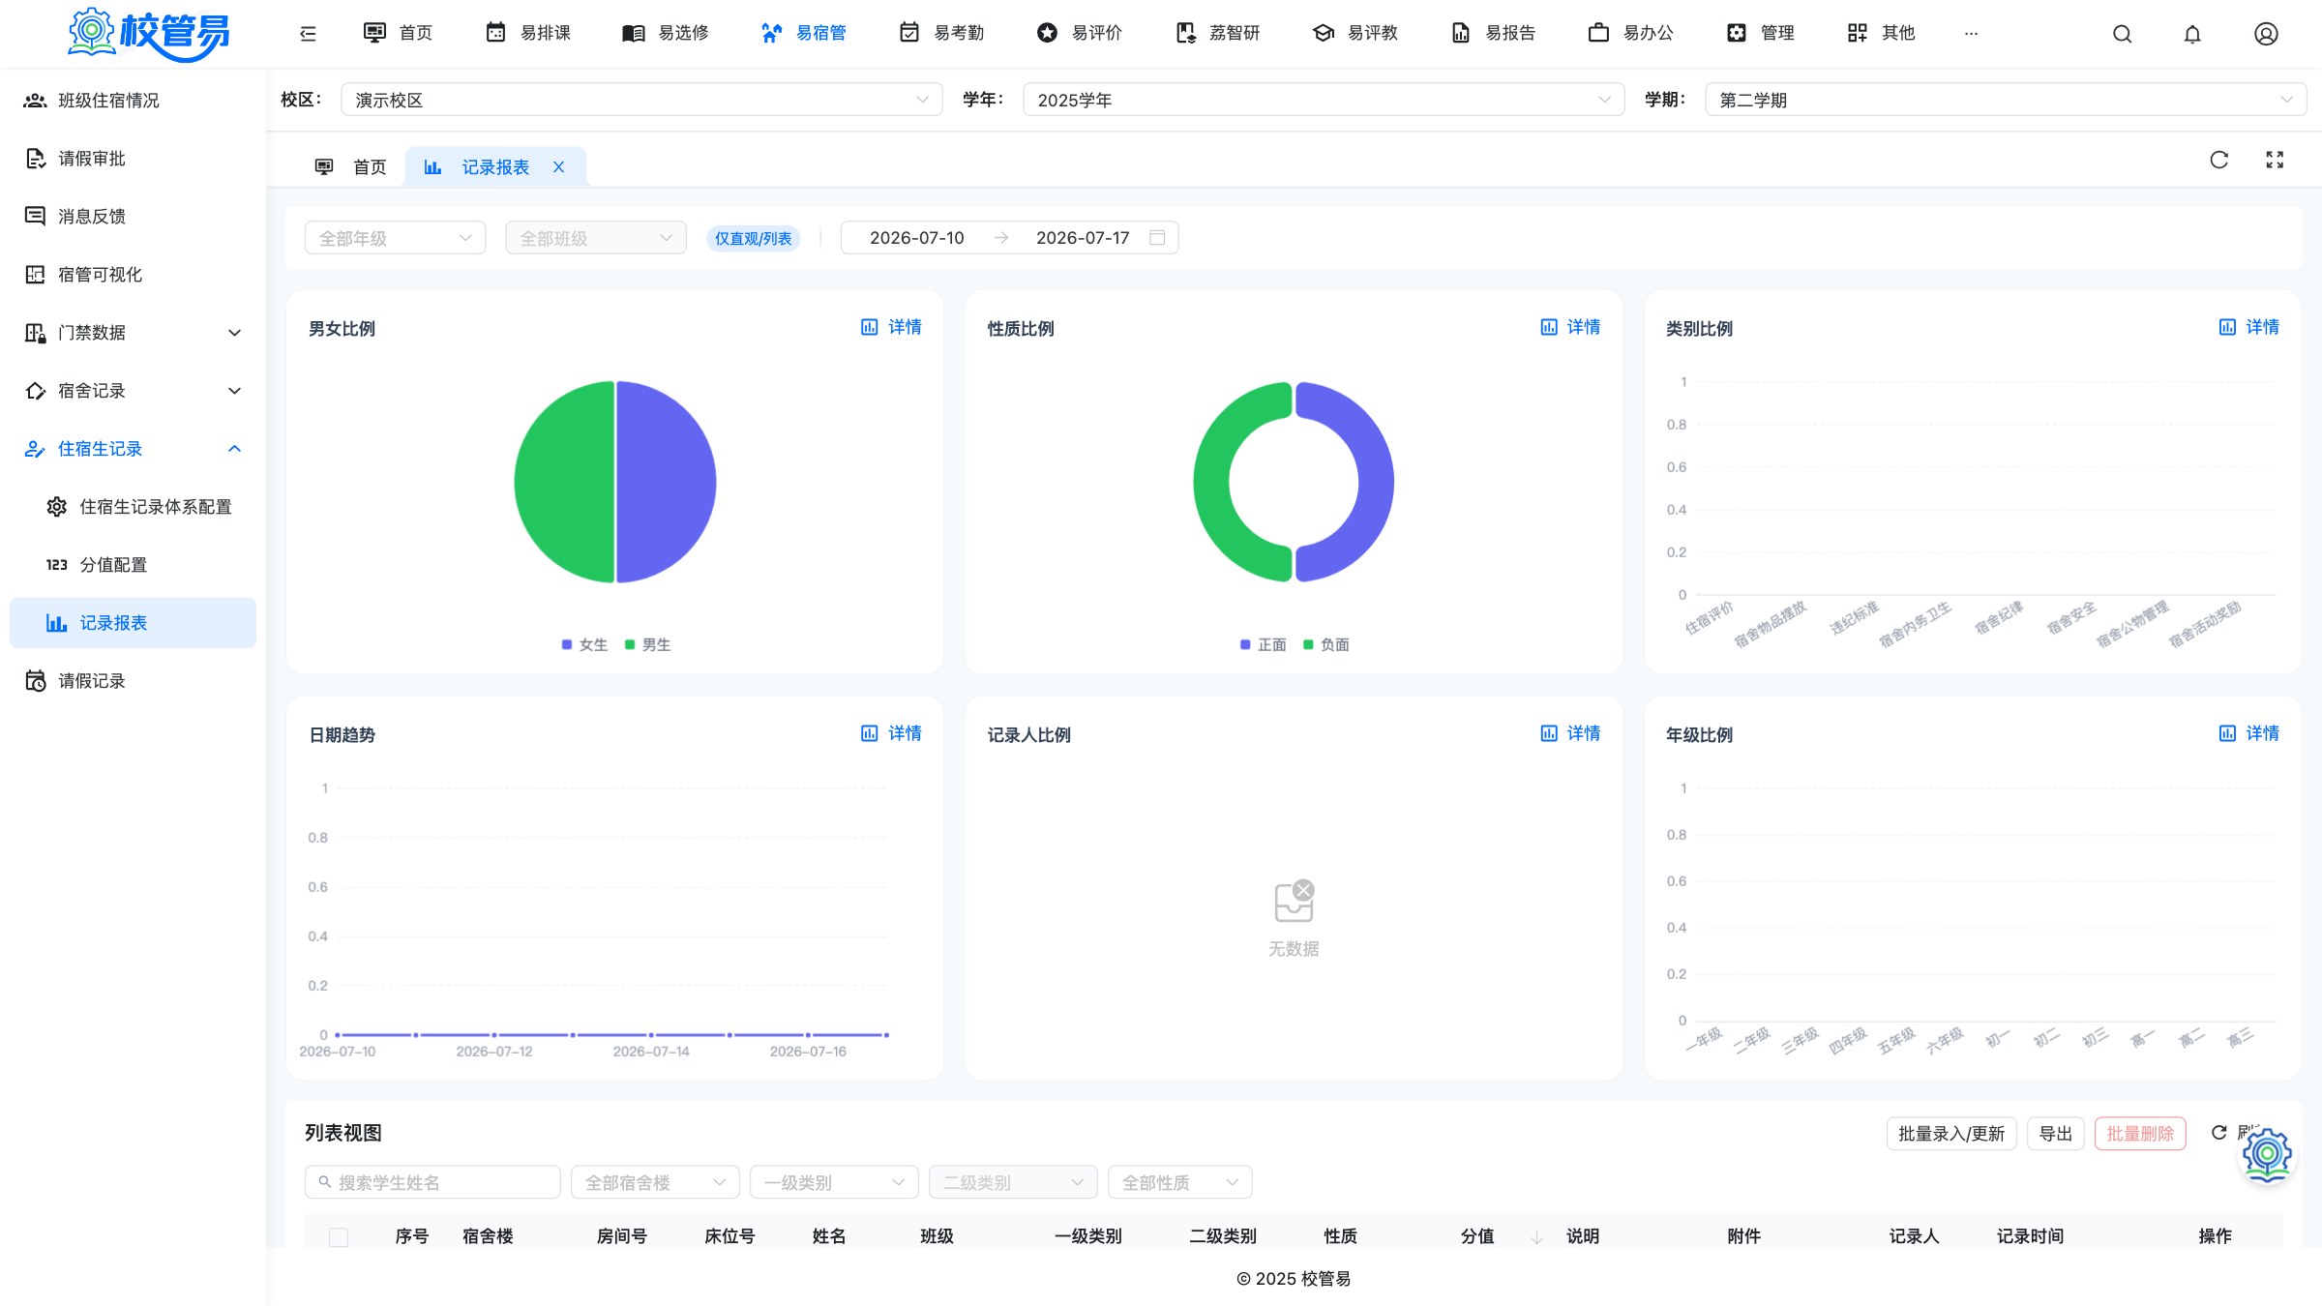Image resolution: width=2322 pixels, height=1306 pixels.
Task: Enter fullscreen using expand icon
Action: (2275, 160)
